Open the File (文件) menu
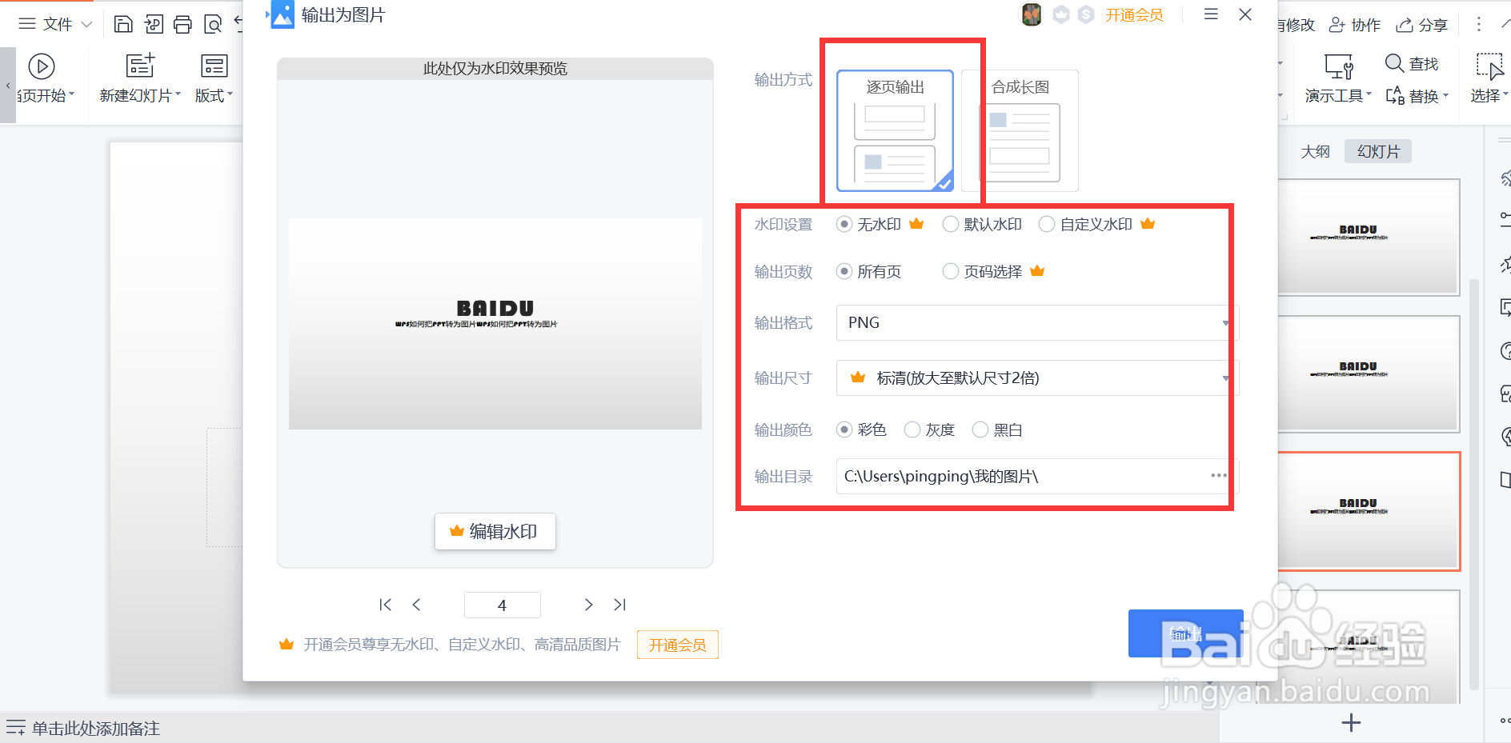The image size is (1511, 743). pos(56,25)
